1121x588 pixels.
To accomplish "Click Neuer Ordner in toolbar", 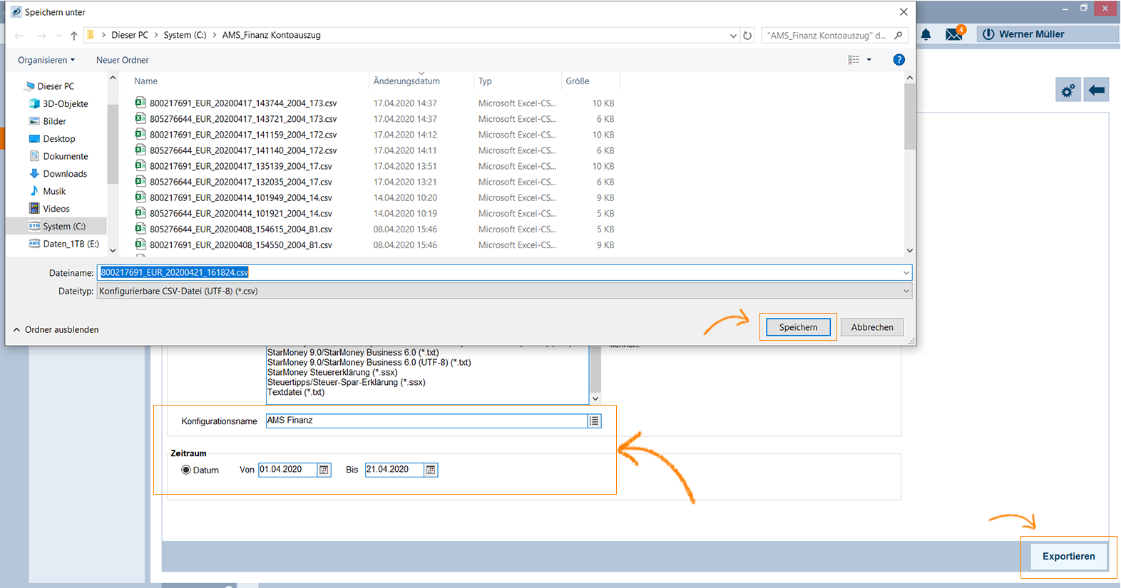I will (x=123, y=60).
